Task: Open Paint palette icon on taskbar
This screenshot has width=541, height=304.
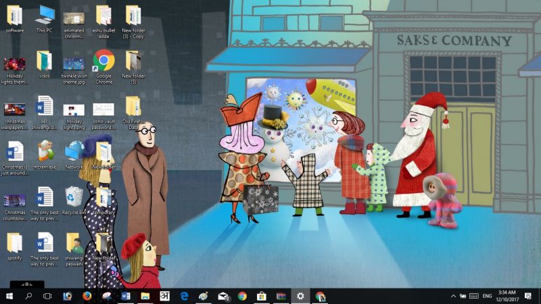Action: 204,296
